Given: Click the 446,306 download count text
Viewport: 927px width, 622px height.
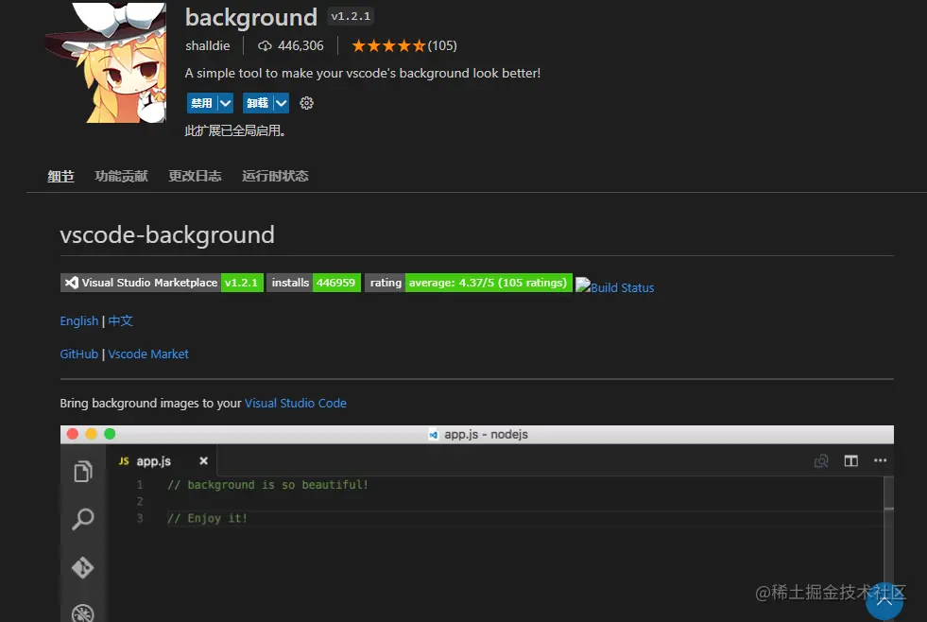Looking at the screenshot, I should tap(300, 45).
